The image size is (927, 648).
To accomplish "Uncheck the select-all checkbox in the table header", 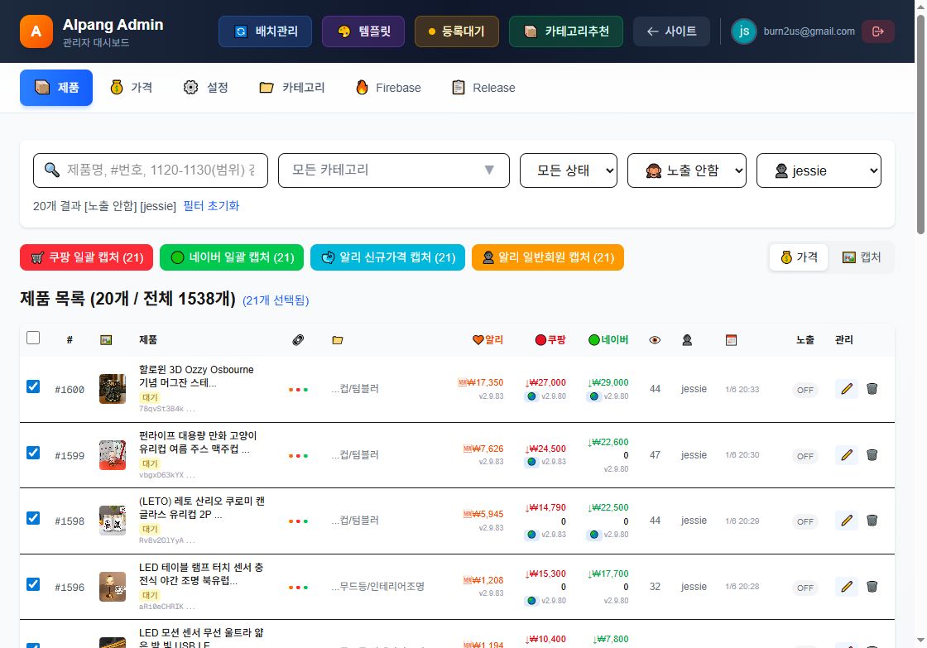I will (x=33, y=338).
